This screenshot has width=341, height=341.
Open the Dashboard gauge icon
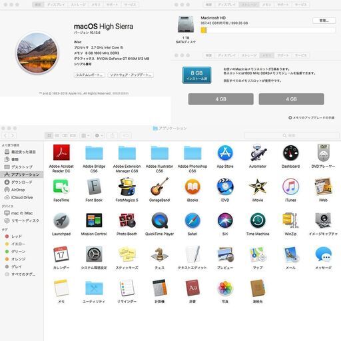coord(290,153)
